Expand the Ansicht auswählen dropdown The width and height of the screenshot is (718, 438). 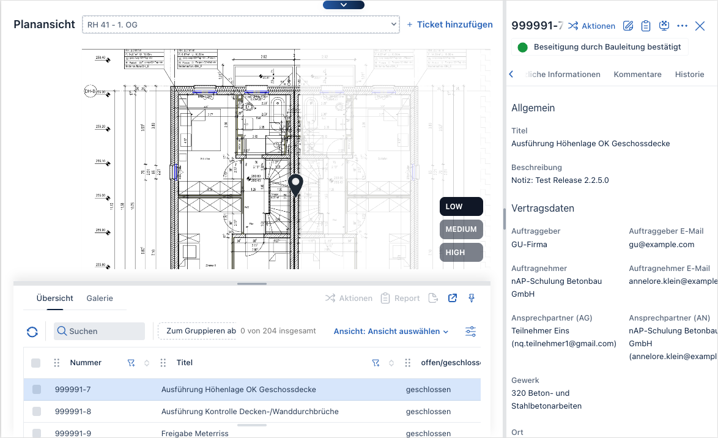391,332
